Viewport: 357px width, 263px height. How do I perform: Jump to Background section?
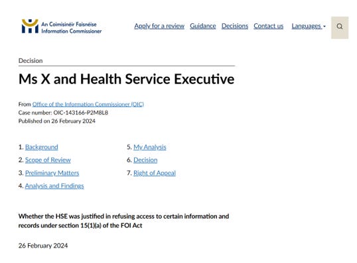41,147
